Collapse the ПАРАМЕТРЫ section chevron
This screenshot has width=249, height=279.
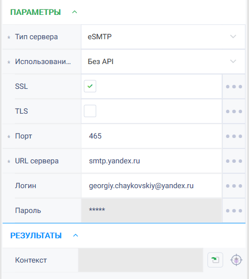tap(74, 12)
